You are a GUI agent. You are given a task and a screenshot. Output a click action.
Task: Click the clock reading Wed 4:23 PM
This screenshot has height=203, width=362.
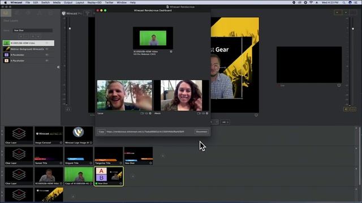pyautogui.click(x=330, y=2)
